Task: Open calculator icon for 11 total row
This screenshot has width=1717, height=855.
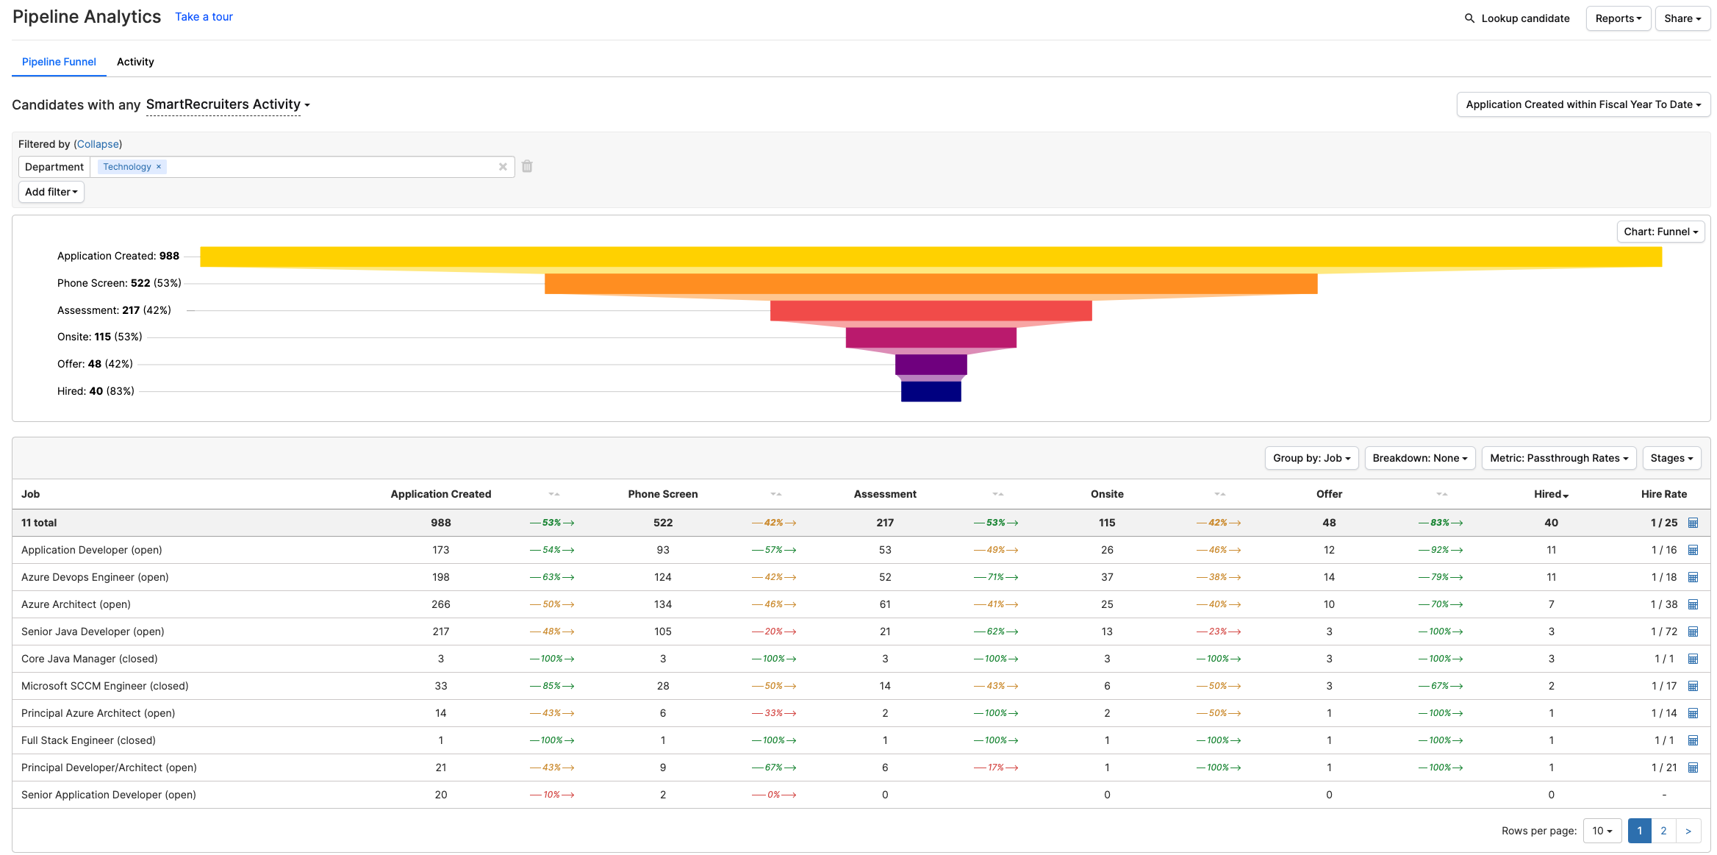Action: [1693, 523]
